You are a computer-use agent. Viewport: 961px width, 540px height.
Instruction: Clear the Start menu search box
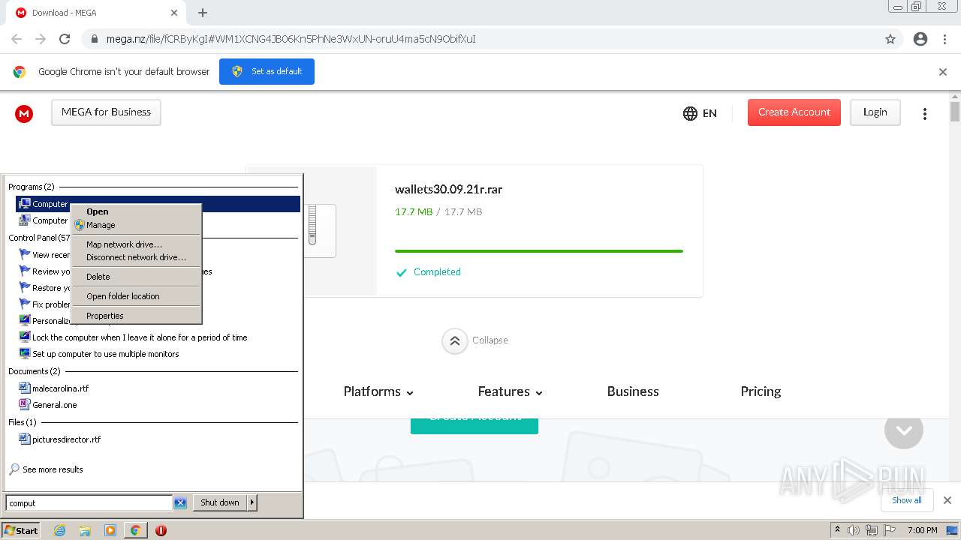click(x=180, y=503)
